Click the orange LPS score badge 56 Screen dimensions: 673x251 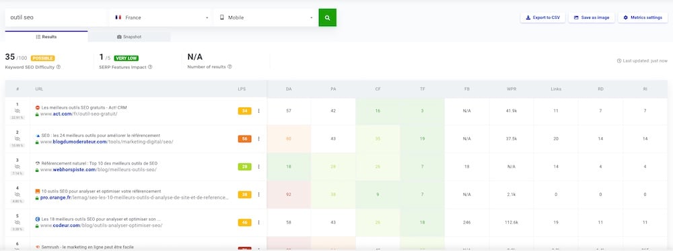click(x=245, y=139)
